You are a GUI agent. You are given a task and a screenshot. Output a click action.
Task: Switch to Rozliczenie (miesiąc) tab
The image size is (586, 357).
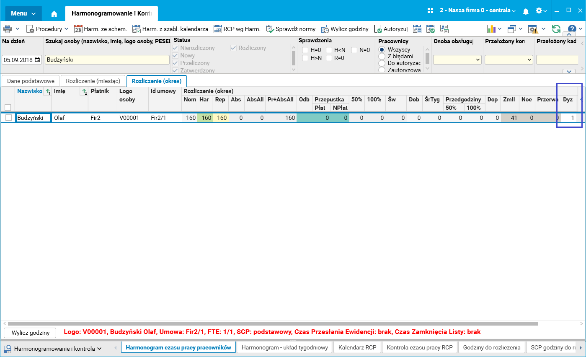(x=93, y=81)
